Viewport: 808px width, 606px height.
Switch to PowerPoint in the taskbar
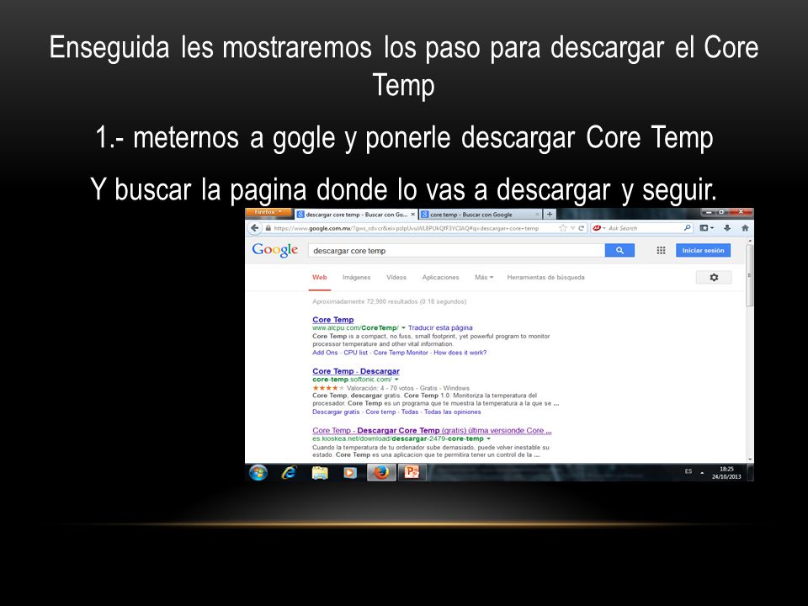[x=412, y=472]
